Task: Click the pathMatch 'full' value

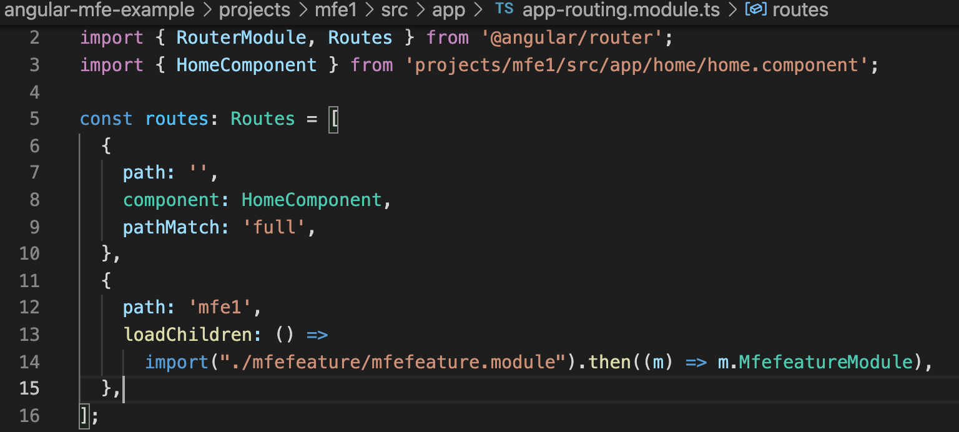Action: 274,227
